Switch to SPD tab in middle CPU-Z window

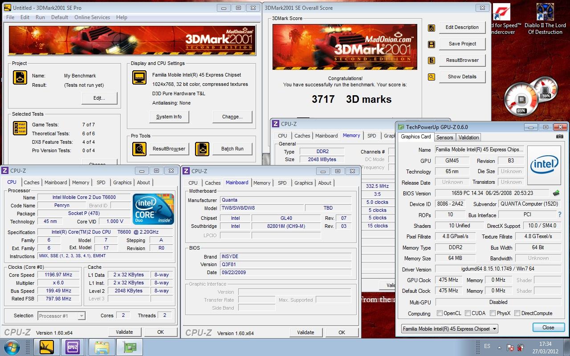coord(282,183)
